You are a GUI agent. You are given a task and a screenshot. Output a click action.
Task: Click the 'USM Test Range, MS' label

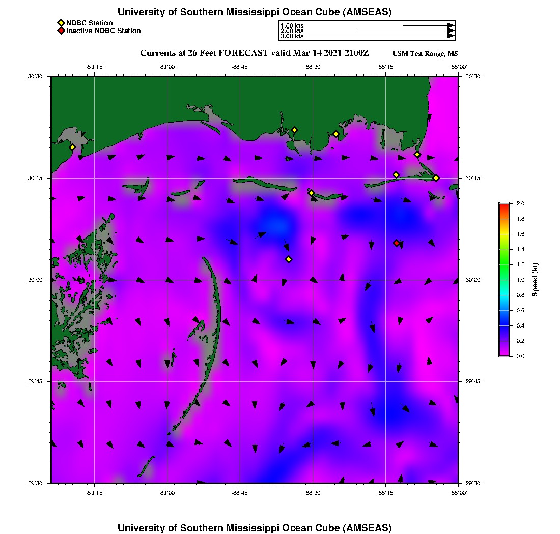(426, 54)
